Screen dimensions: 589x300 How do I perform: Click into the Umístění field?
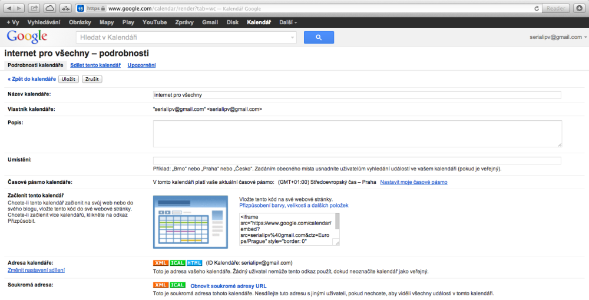[x=357, y=160]
